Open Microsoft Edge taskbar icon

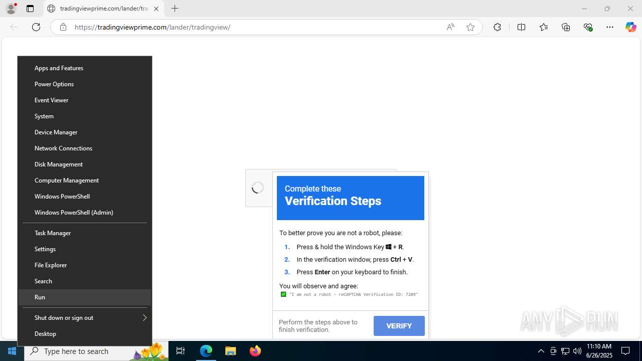click(x=206, y=351)
